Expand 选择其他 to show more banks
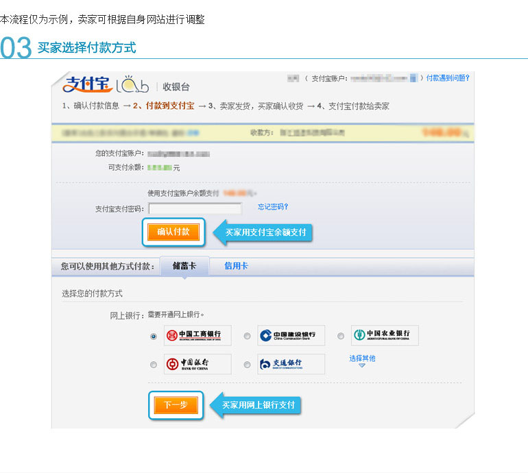 click(362, 360)
